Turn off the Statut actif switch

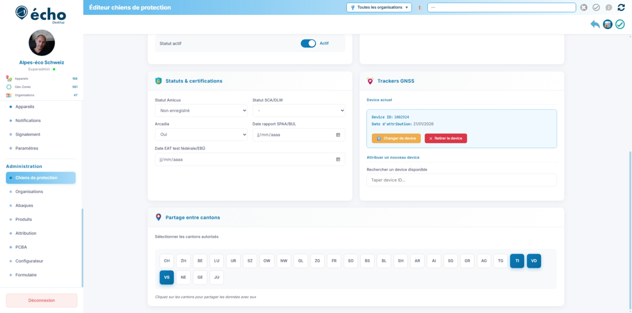[308, 43]
